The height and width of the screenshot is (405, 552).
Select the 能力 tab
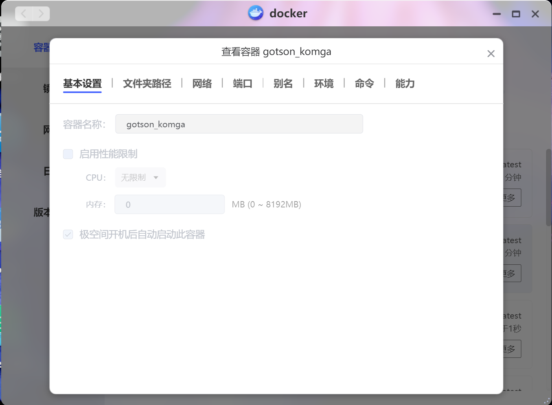click(x=405, y=84)
